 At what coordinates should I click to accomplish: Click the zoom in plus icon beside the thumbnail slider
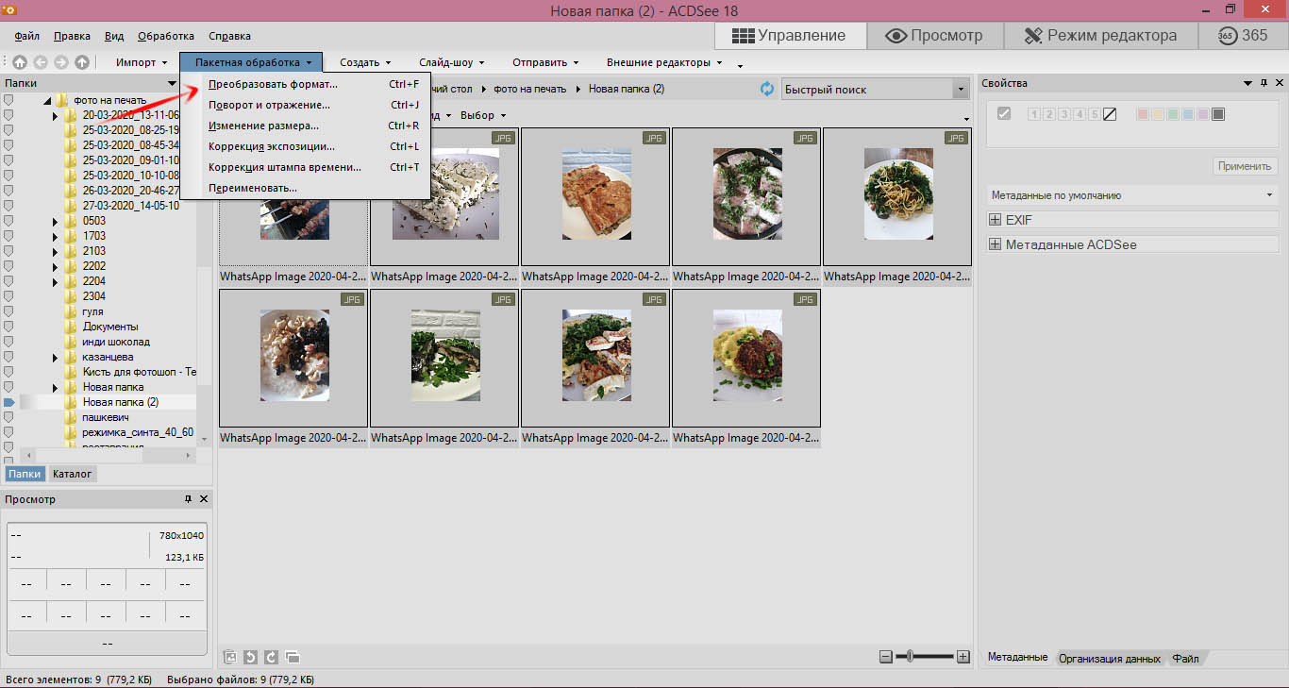coord(963,656)
